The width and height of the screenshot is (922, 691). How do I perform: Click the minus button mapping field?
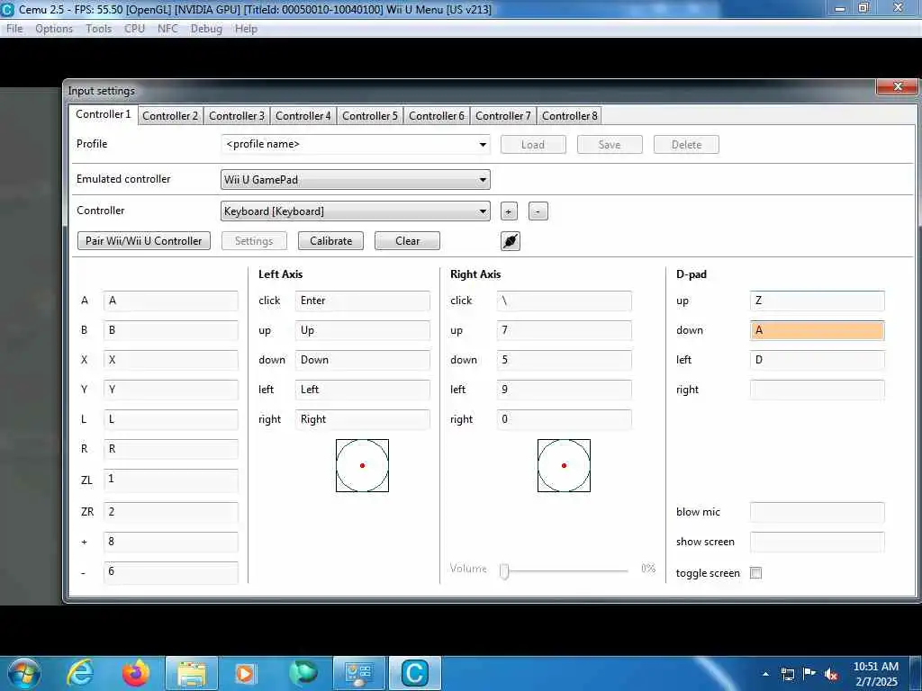pos(171,571)
